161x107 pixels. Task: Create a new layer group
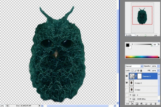click(146, 104)
